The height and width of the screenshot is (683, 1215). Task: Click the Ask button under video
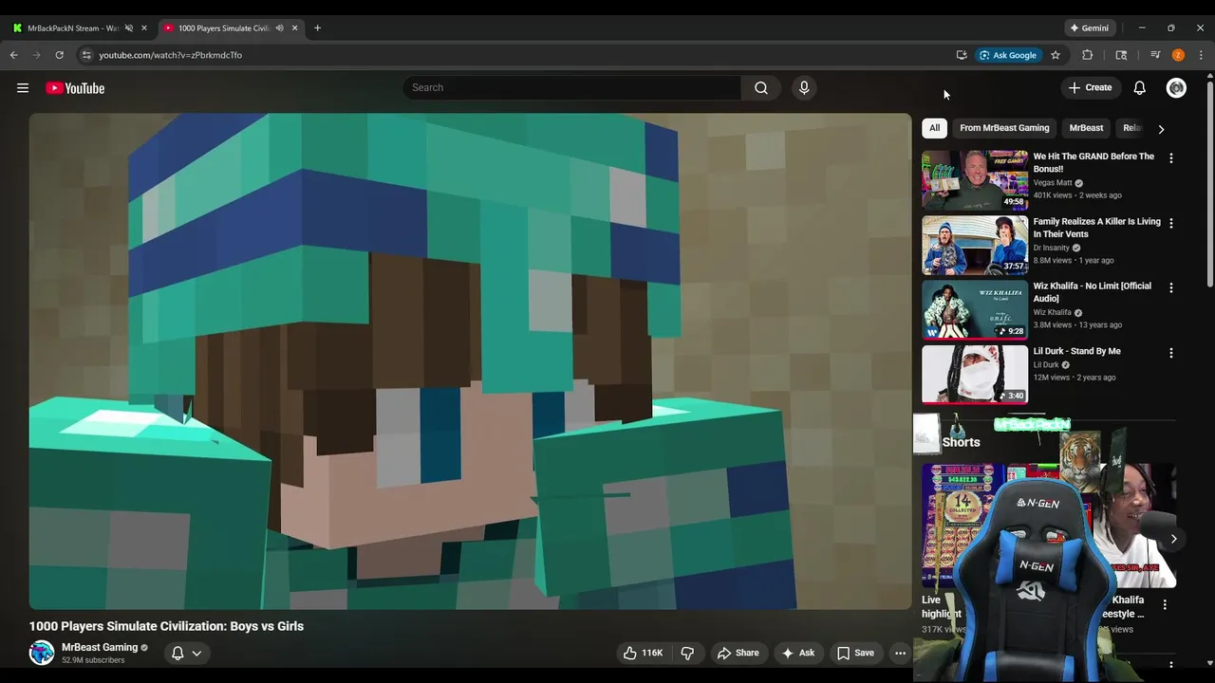pyautogui.click(x=797, y=653)
